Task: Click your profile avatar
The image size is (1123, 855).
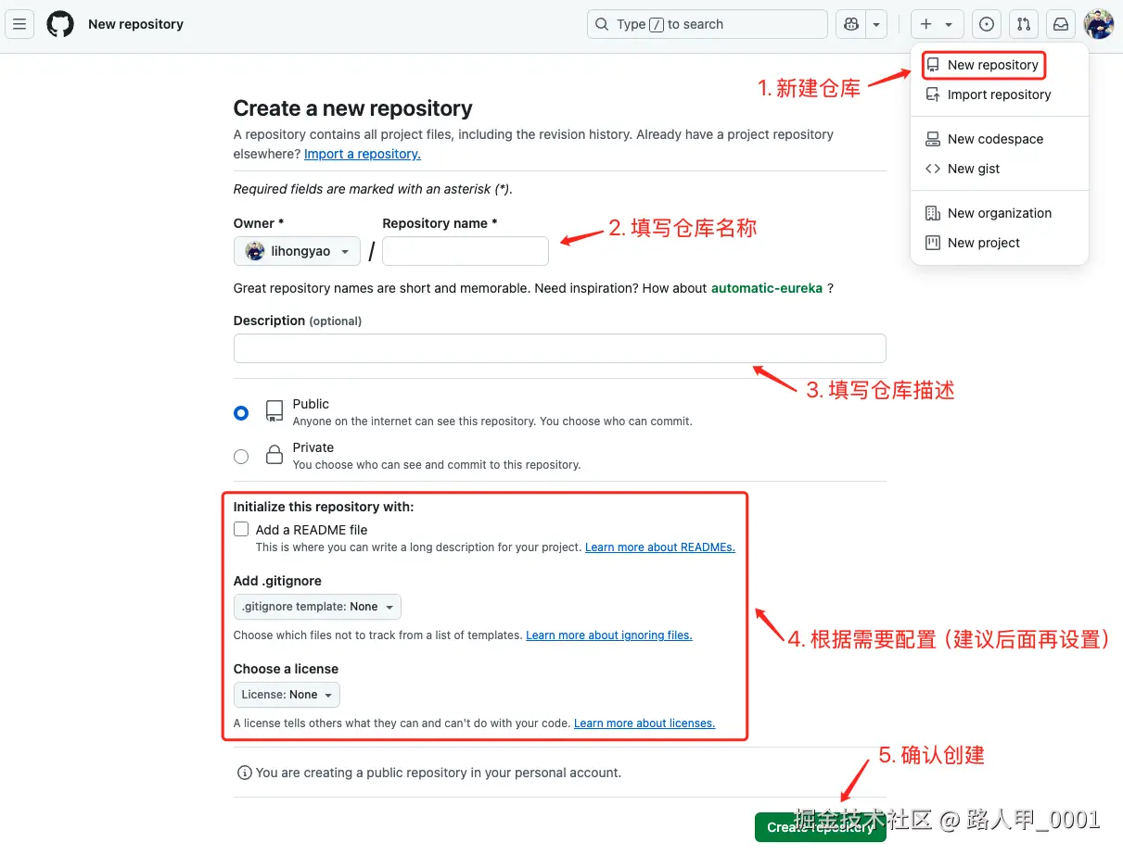Action: (1098, 24)
